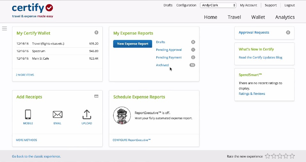Open the hamburger sidebar menu
306x162 pixels.
(4, 28)
